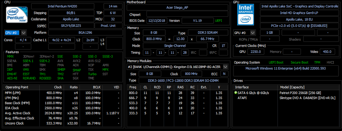Click the GPU memory 1 GB field
Image resolution: width=342 pixels, height=131 pixels.
[270, 33]
